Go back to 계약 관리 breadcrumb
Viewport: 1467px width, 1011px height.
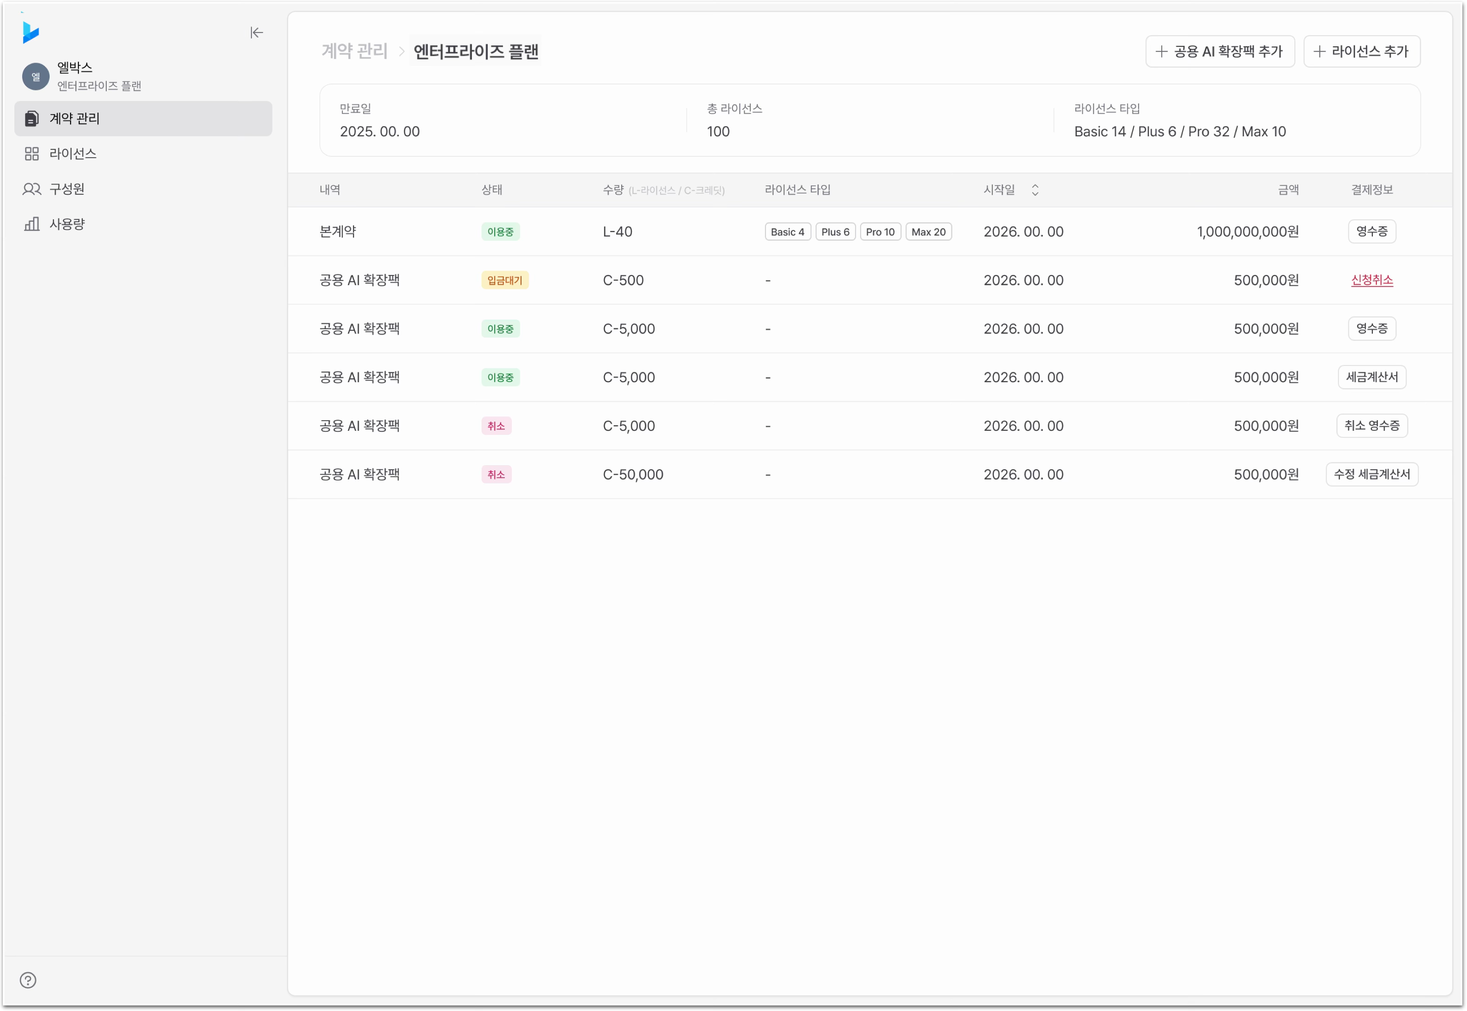(x=354, y=51)
